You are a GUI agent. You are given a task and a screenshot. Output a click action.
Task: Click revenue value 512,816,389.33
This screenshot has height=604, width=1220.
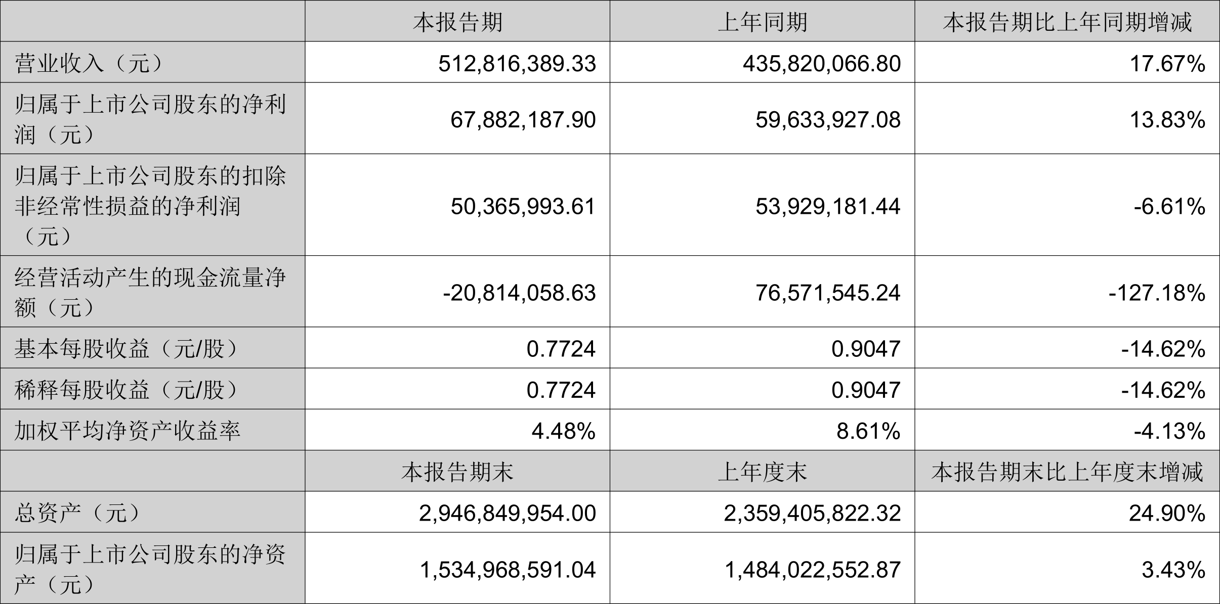point(517,64)
